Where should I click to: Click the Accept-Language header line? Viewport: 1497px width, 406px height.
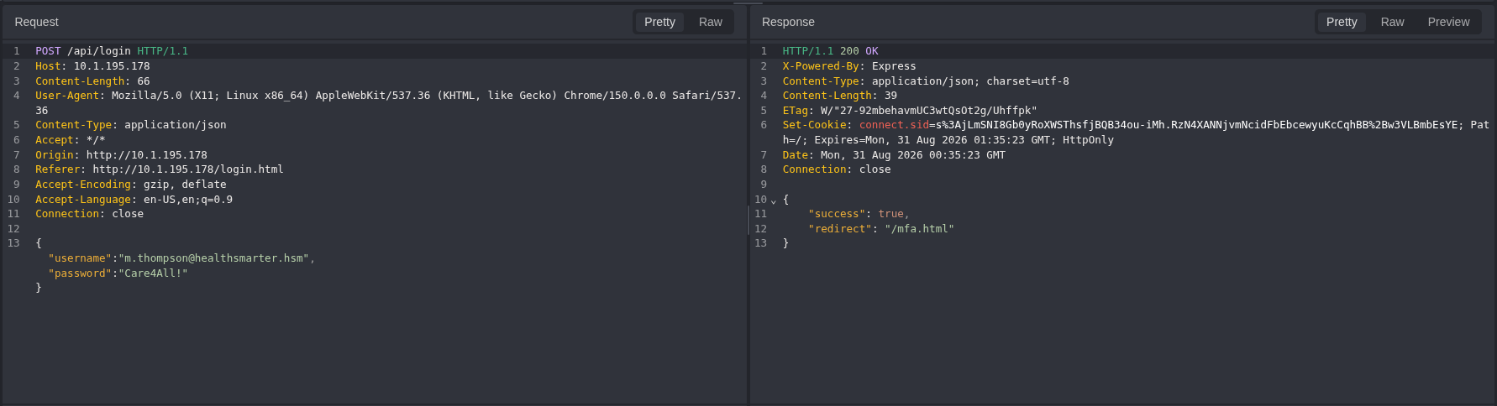134,200
